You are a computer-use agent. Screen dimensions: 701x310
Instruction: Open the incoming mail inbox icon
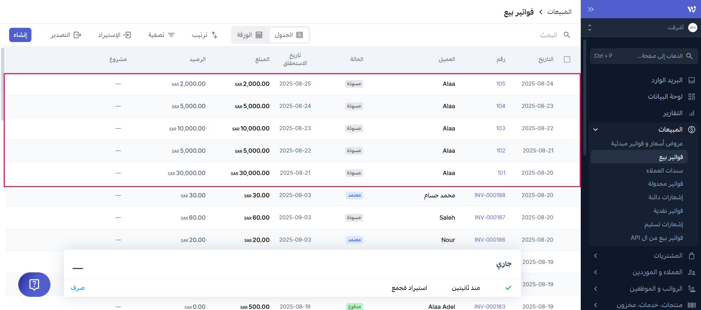tap(691, 80)
